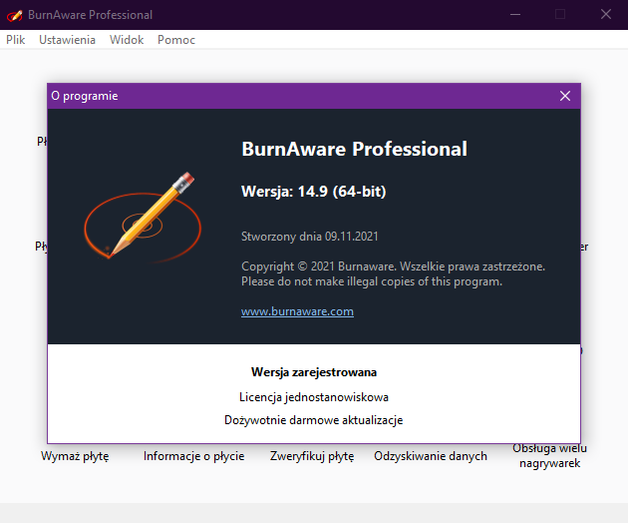Select Wymaż płytę tool
Image resolution: width=628 pixels, height=523 pixels.
[x=75, y=456]
